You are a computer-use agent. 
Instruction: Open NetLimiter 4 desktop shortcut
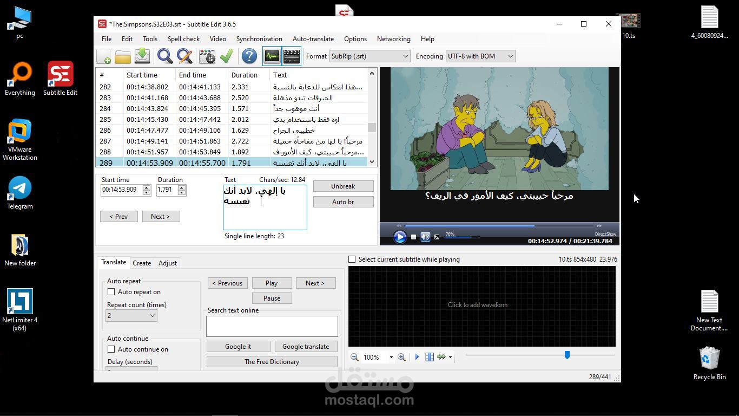(20, 309)
